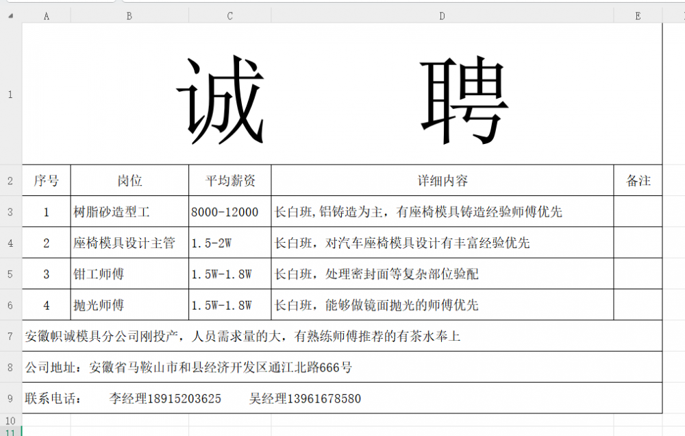The height and width of the screenshot is (436, 685).
Task: Click the 诚聘 title cell
Action: [342, 95]
